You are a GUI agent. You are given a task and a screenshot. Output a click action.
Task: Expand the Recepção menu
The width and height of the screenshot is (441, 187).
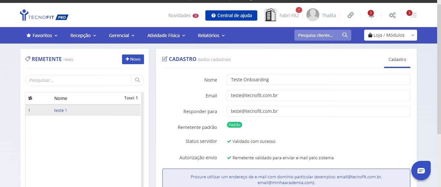coord(83,35)
